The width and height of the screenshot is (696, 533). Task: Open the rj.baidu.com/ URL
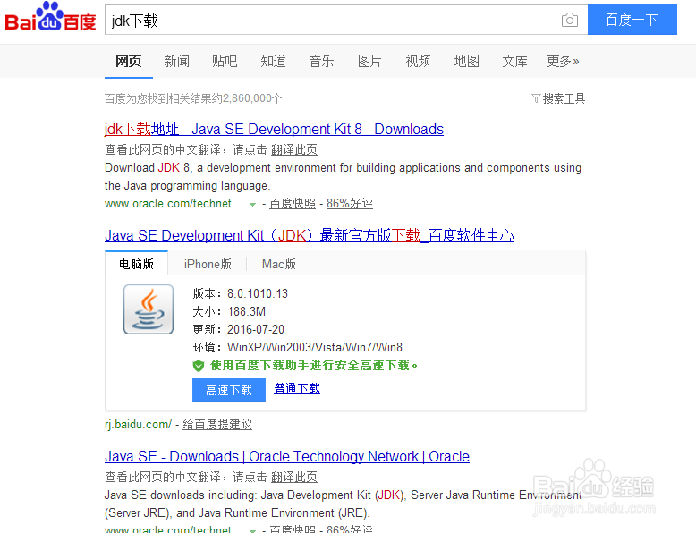tap(138, 425)
